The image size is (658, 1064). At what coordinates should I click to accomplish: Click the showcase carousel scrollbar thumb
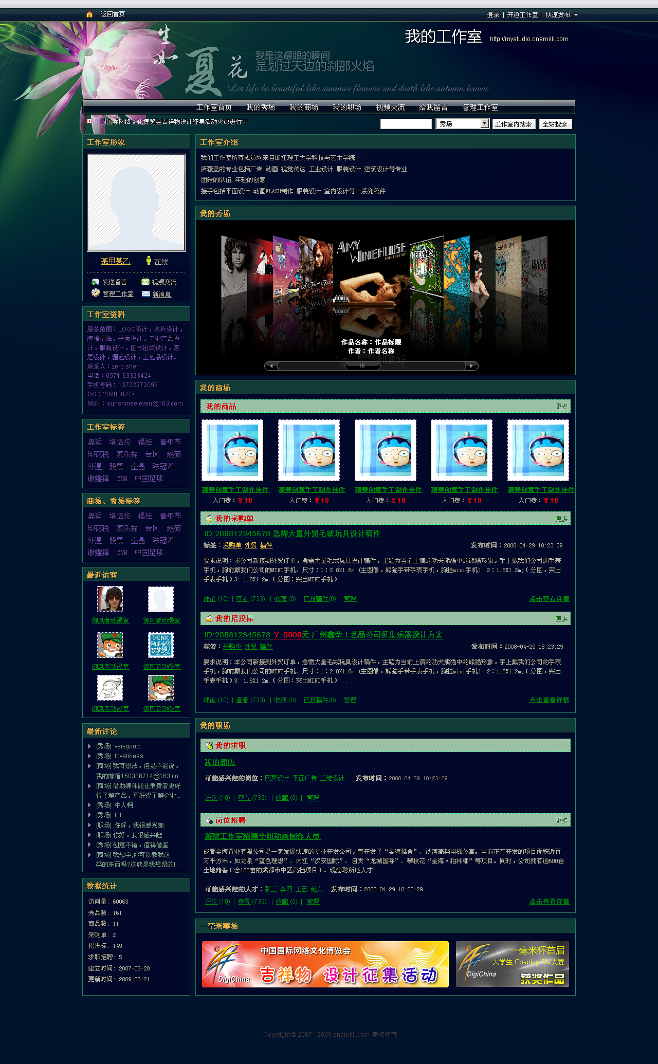[362, 366]
